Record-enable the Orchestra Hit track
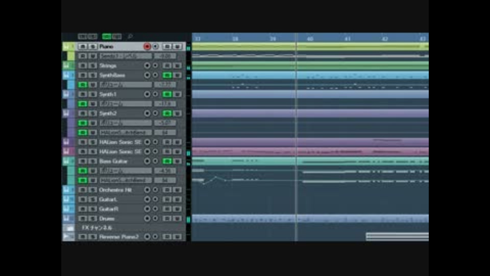 tap(147, 190)
